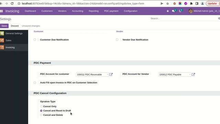220x124 pixels.
Task: Click the send page arrow icon
Action: click(162, 3)
